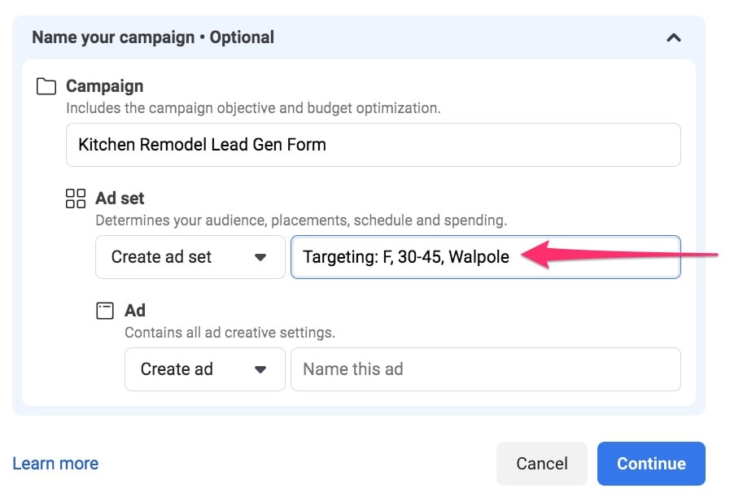Click the collapse chevron in the panel header
The image size is (752, 493).
(673, 37)
